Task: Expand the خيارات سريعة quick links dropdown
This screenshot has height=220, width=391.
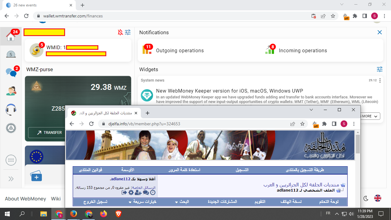Action: point(143,202)
